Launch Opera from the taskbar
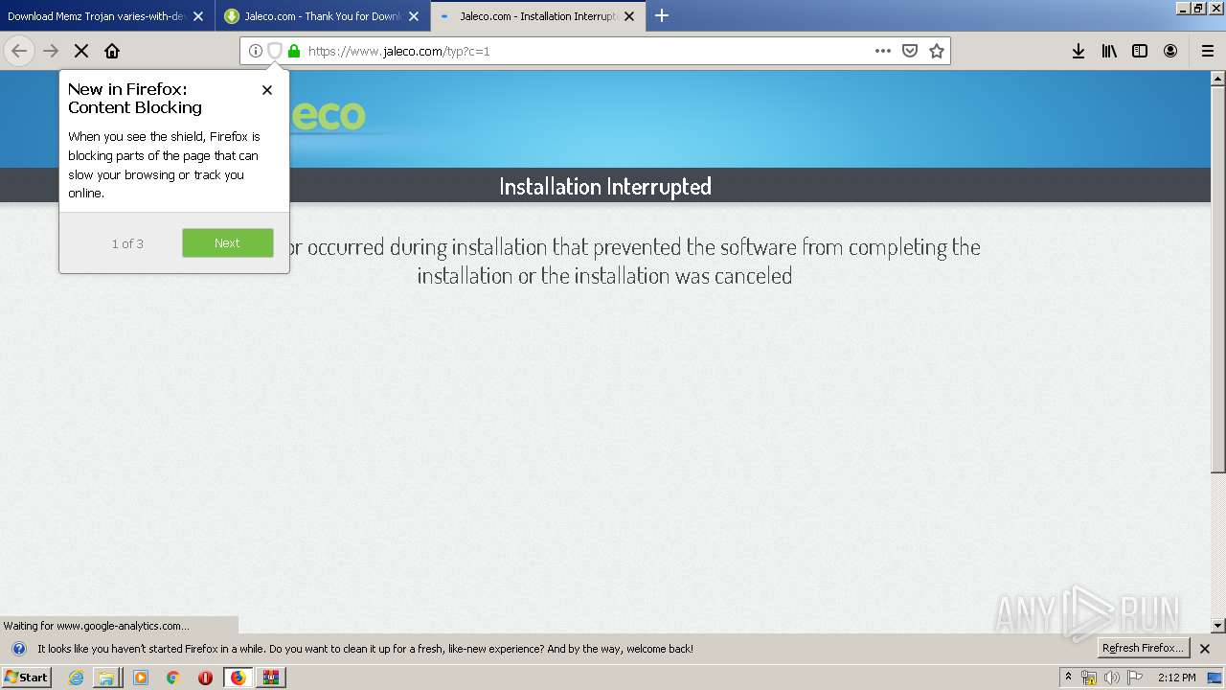Viewport: 1226px width, 690px height. (205, 678)
